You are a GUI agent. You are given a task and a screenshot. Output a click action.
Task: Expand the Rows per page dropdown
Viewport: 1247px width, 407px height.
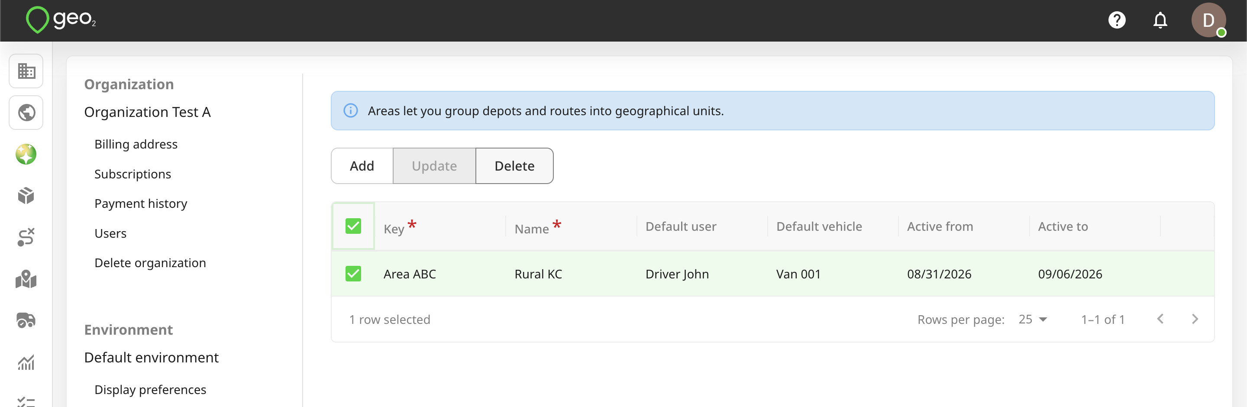tap(1033, 320)
